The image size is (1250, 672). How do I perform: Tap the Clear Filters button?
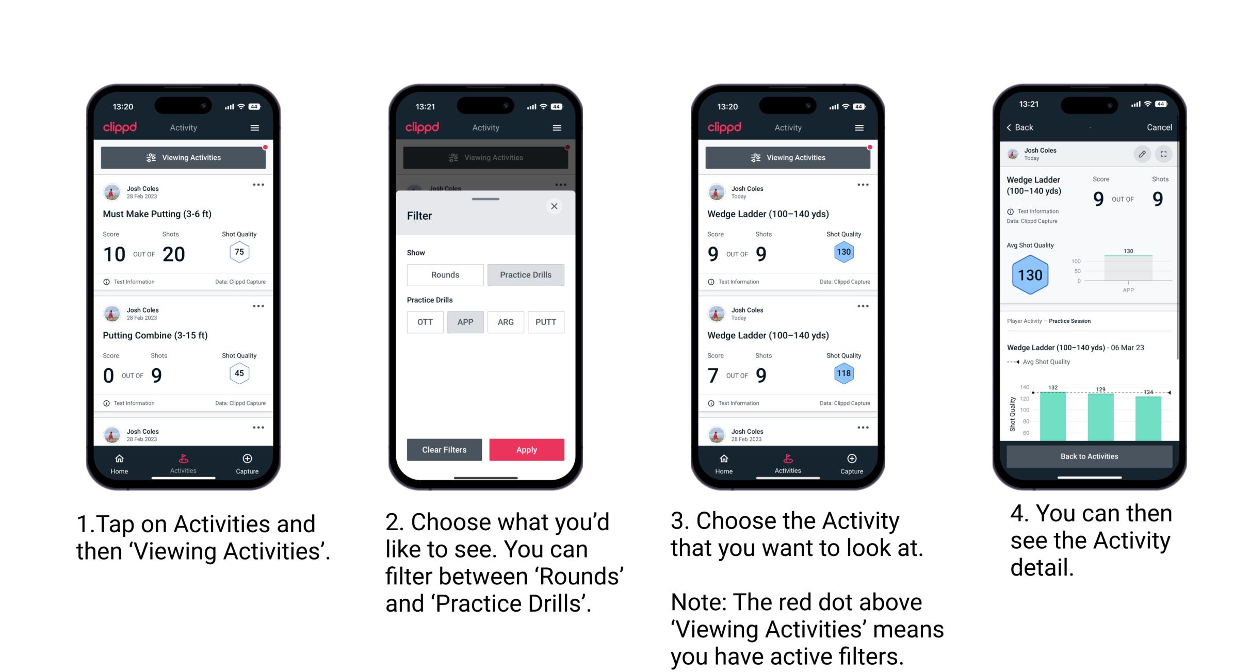(x=445, y=449)
